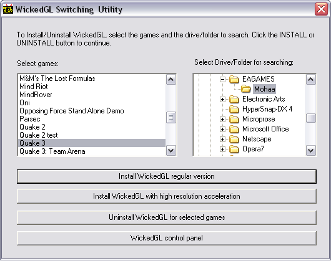This screenshot has width=331, height=261.
Task: Click games list scroll down arrow
Action: 170,151
